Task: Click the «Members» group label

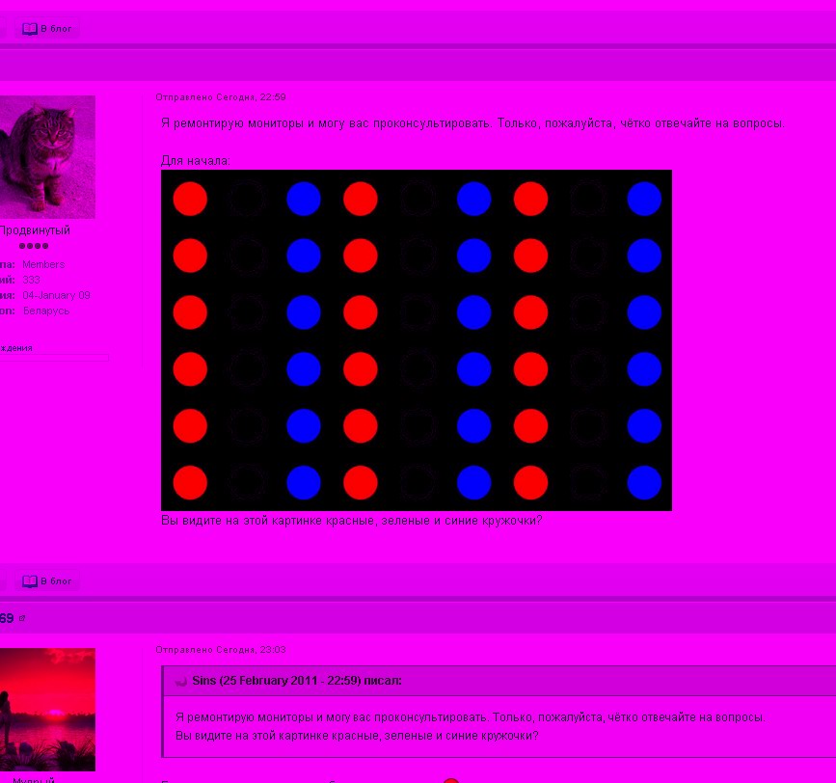Action: click(x=43, y=263)
